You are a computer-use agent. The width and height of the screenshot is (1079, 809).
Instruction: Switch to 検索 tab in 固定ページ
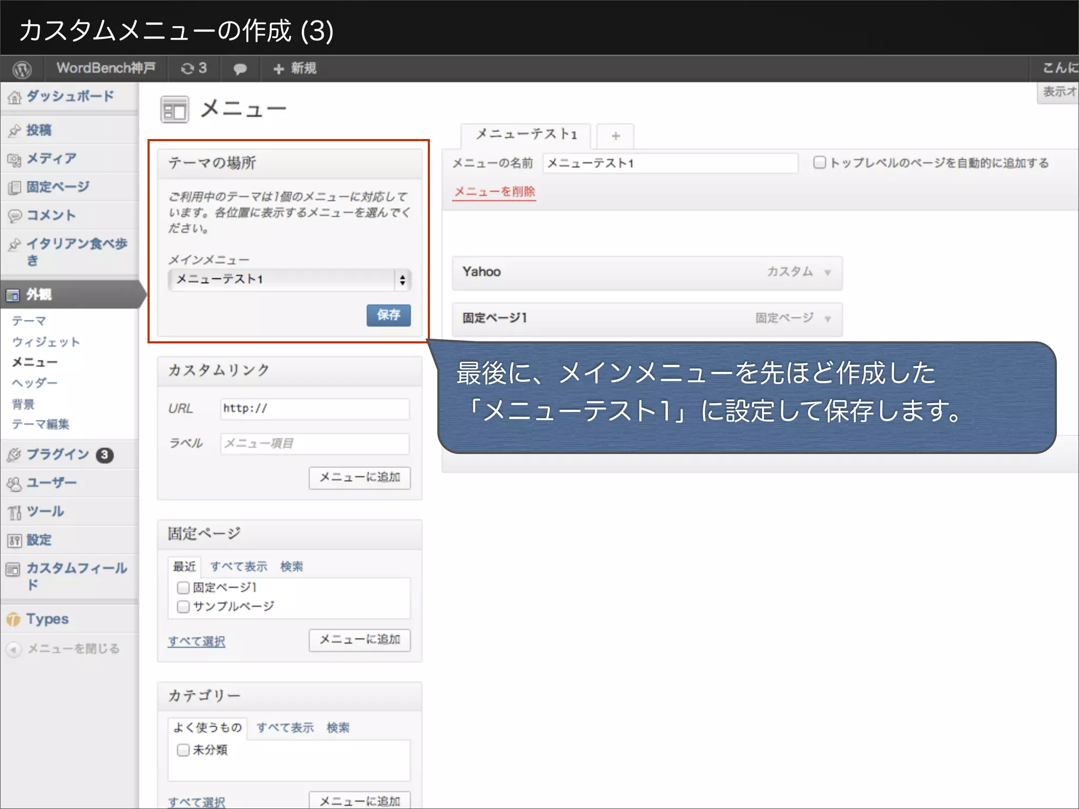pos(291,567)
